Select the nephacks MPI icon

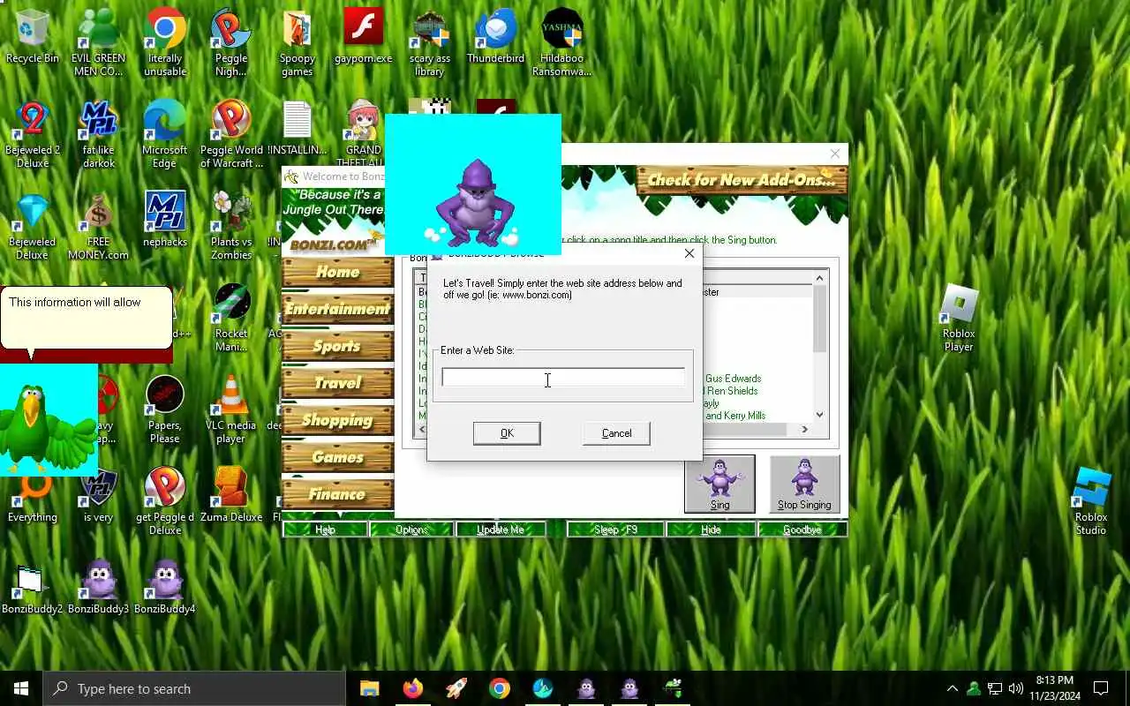[165, 219]
